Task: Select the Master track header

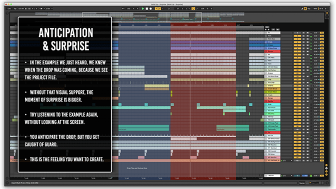Action: (x=272, y=175)
